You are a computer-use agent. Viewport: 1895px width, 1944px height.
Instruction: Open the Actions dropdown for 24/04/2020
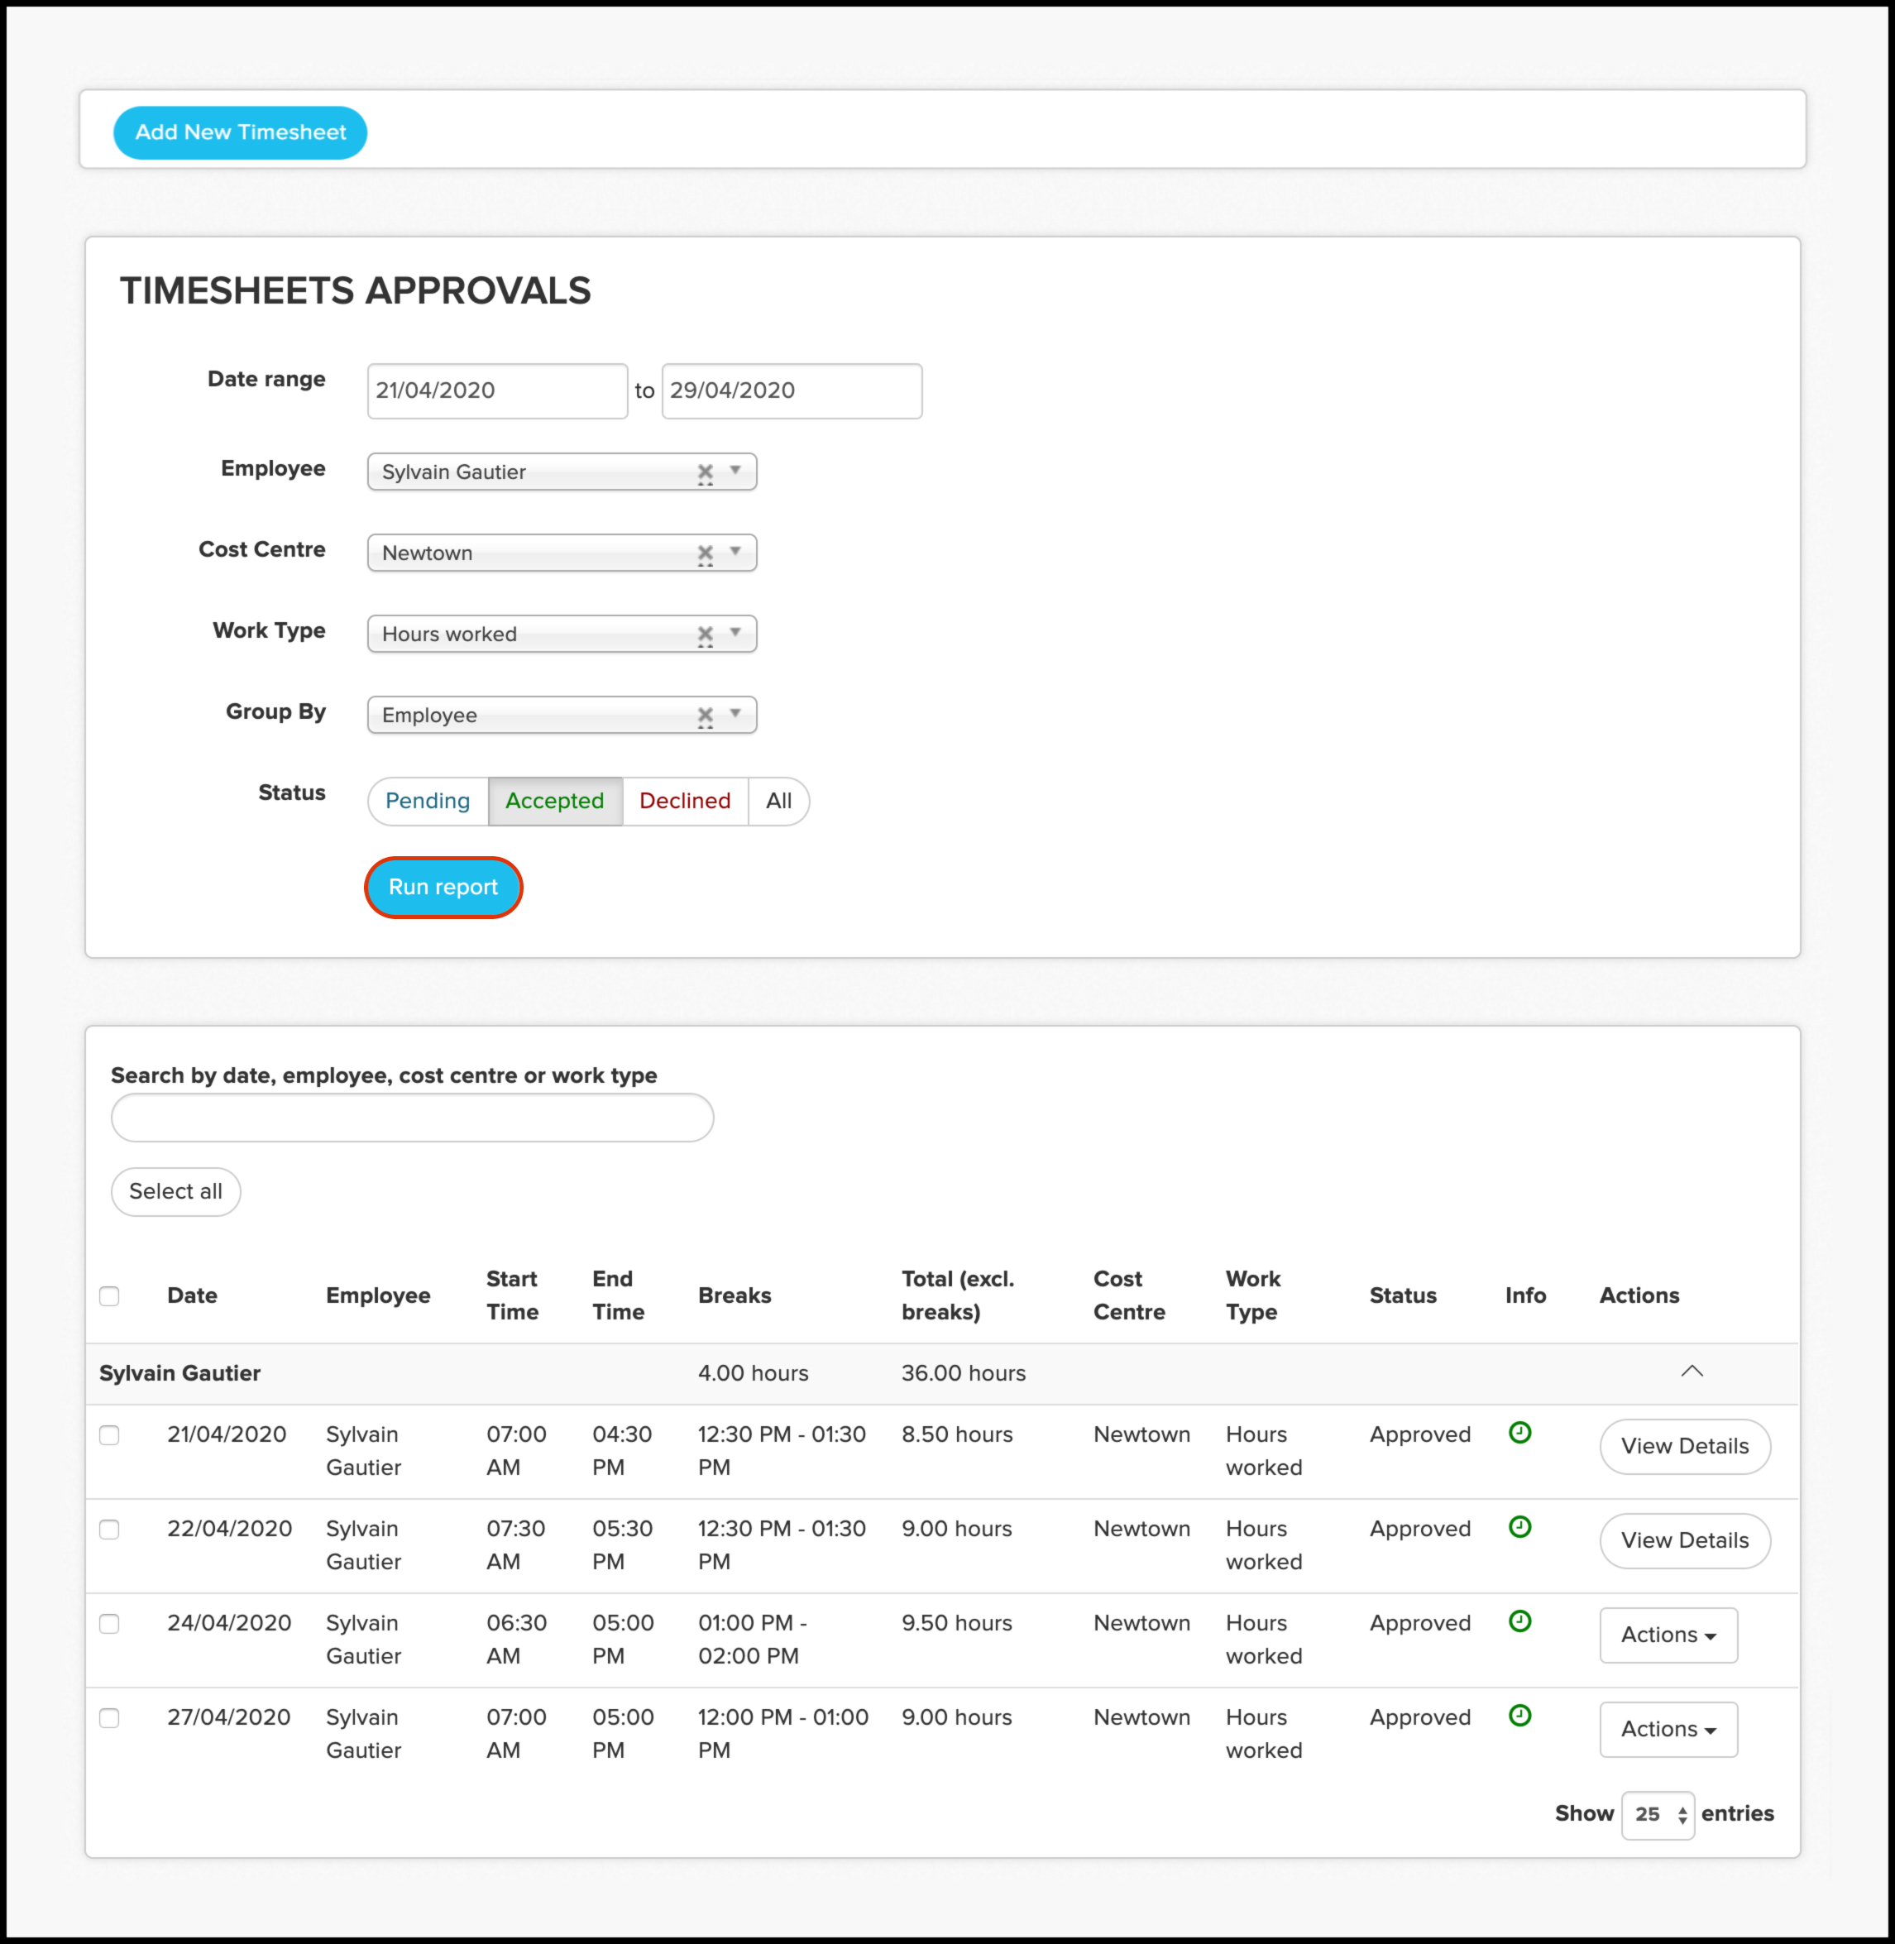(1667, 1635)
